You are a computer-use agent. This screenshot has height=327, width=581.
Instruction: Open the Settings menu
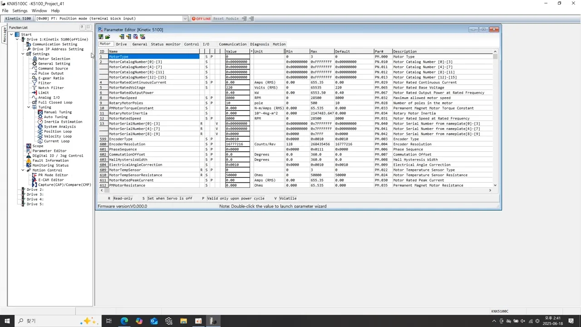[20, 10]
